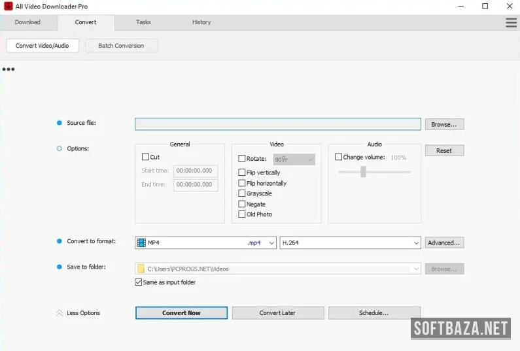Image resolution: width=520 pixels, height=351 pixels.
Task: Click the volume slider handle
Action: (363, 172)
